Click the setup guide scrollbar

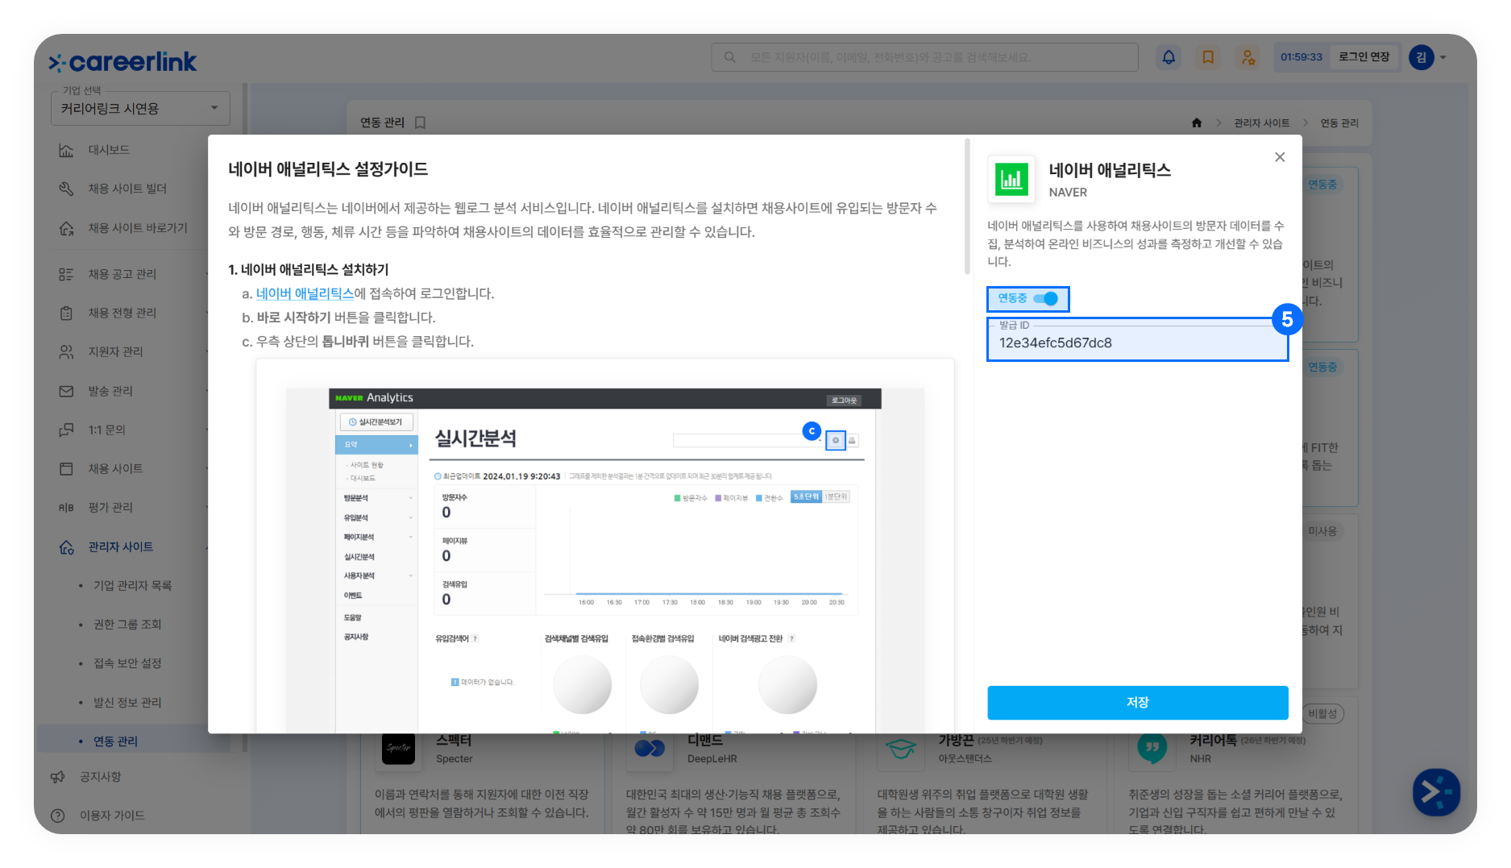[x=967, y=206]
